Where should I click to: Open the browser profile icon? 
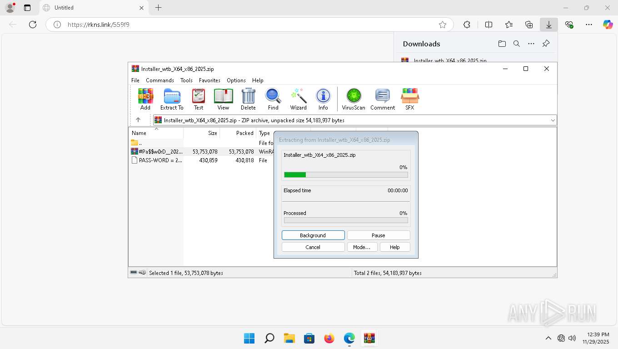pyautogui.click(x=10, y=8)
